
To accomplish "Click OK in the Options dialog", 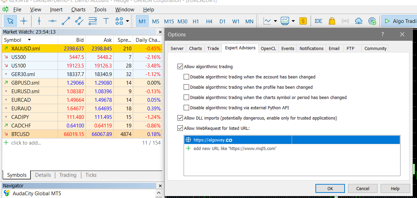I will 330,188.
